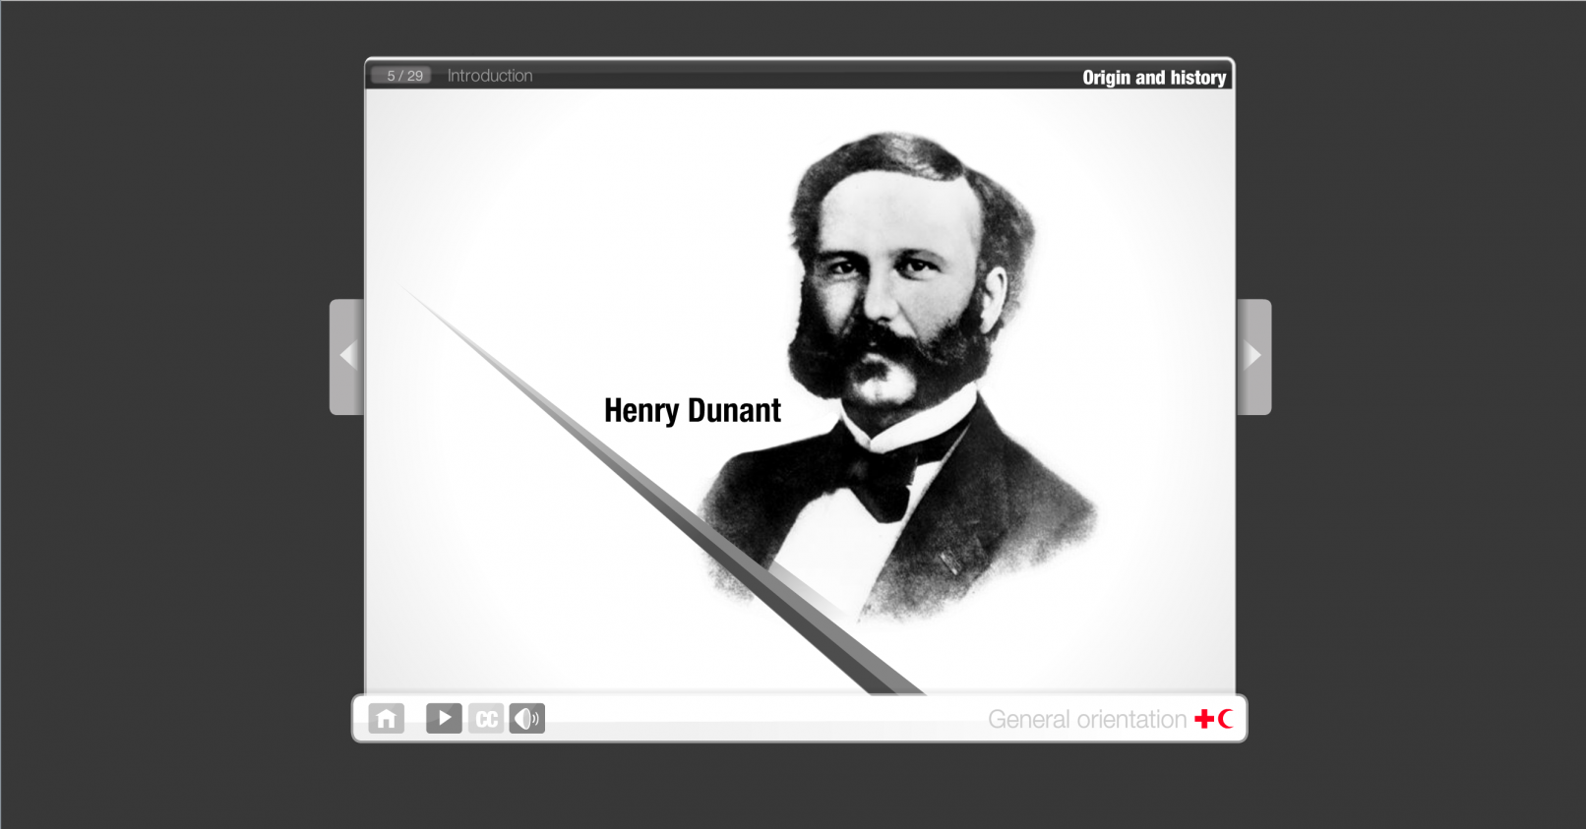Viewport: 1586px width, 829px height.
Task: Select the Introduction section label
Action: coord(490,76)
